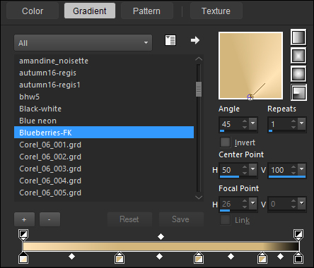314x268 pixels.
Task: Open the resource manager list icon
Action: 170,40
